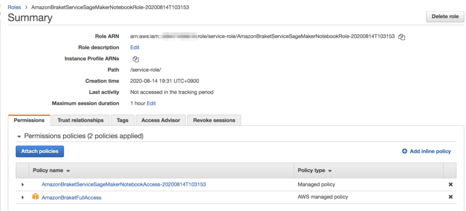The image size is (466, 211).
Task: Click the role name in the breadcrumb
Action: click(x=110, y=8)
